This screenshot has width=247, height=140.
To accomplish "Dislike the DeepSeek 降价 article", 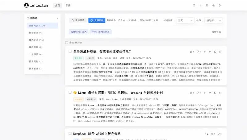I will click(220, 134).
